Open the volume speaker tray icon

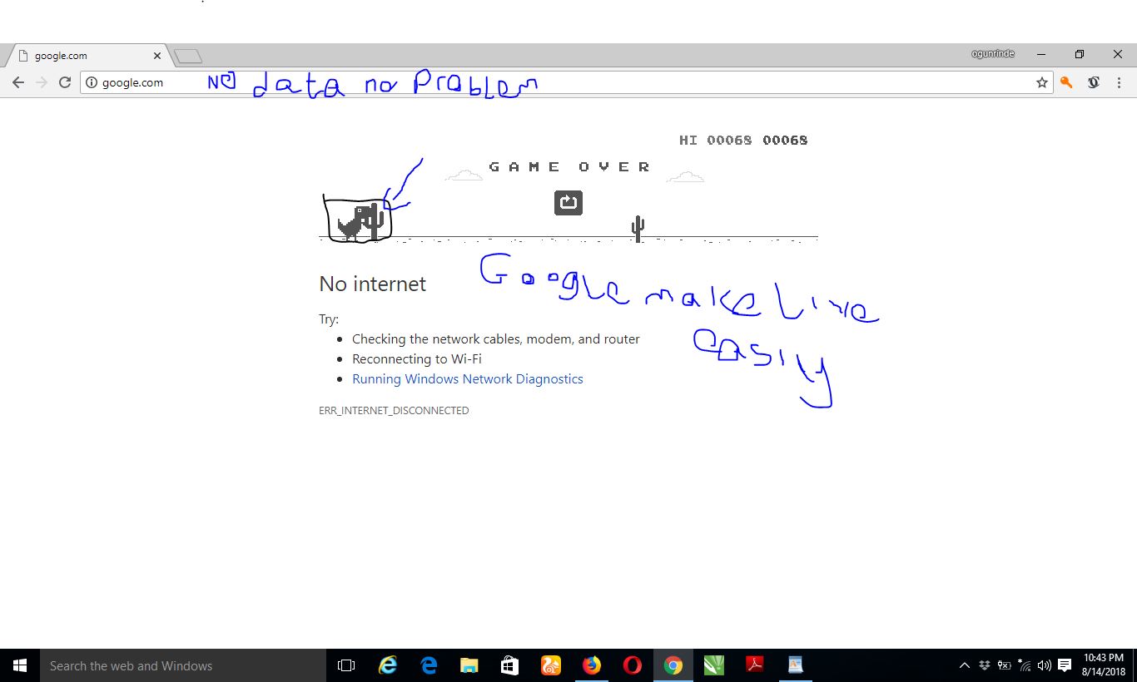[x=1045, y=665]
